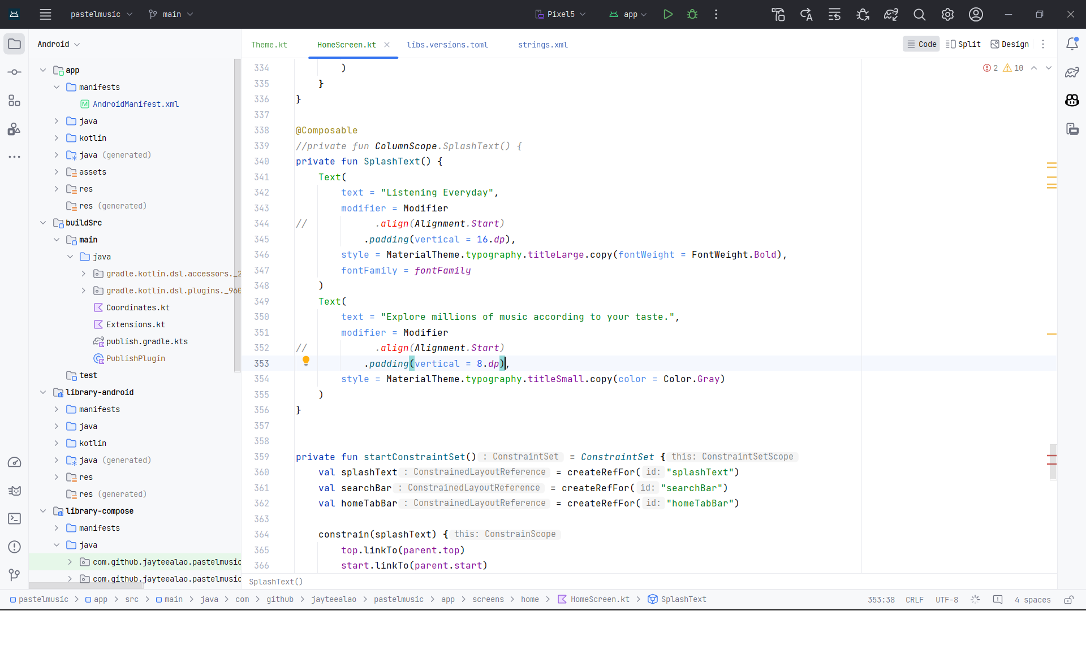Viewport: 1086px width, 663px height.
Task: Click the intention lightbulb on line 353
Action: click(x=306, y=361)
